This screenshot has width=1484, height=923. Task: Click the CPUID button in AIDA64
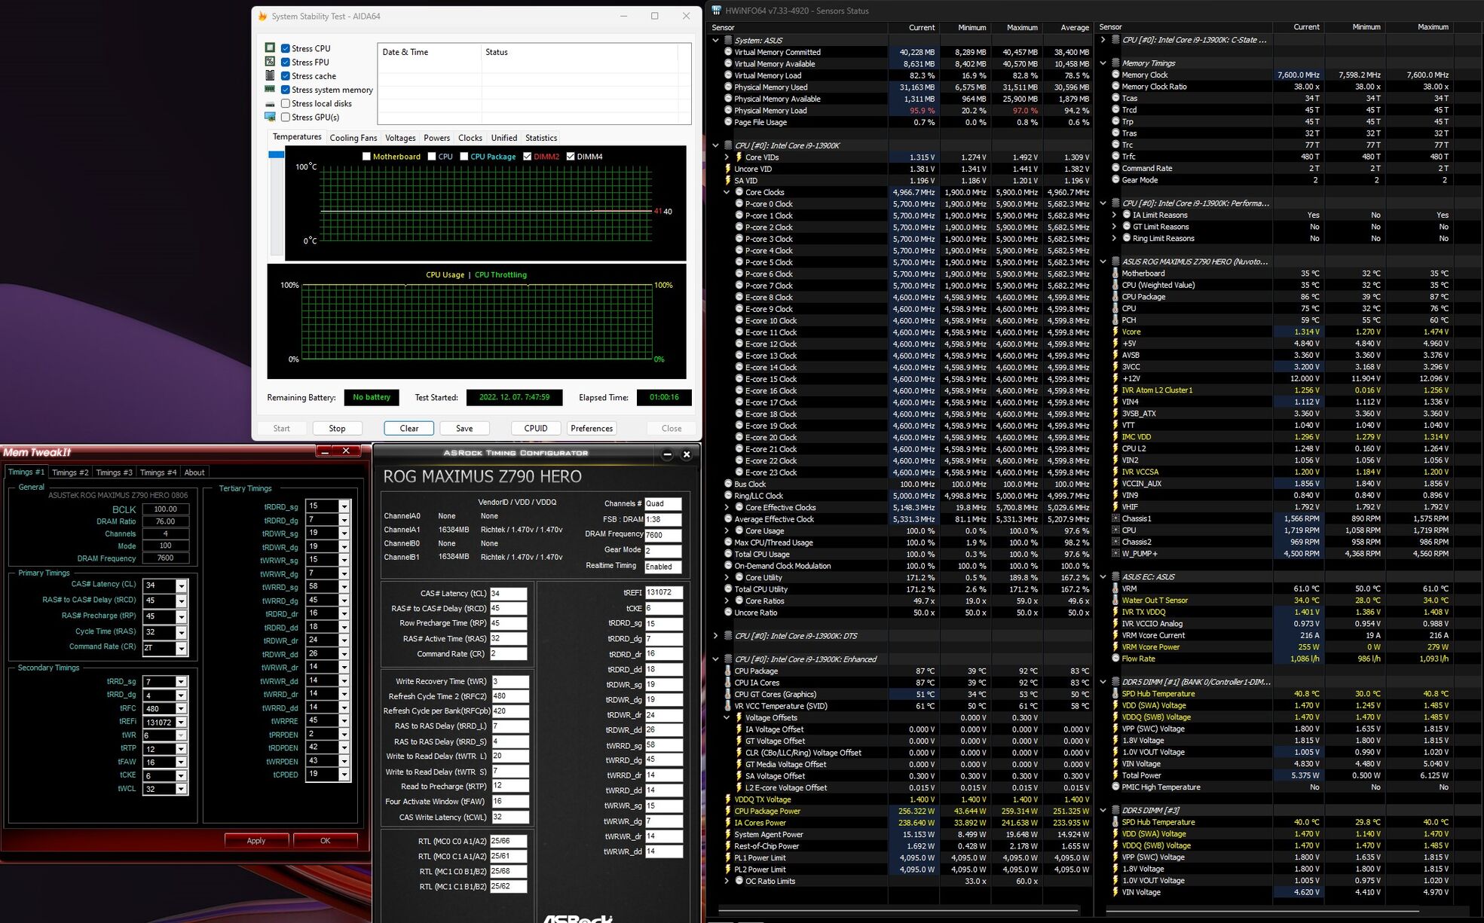click(536, 428)
